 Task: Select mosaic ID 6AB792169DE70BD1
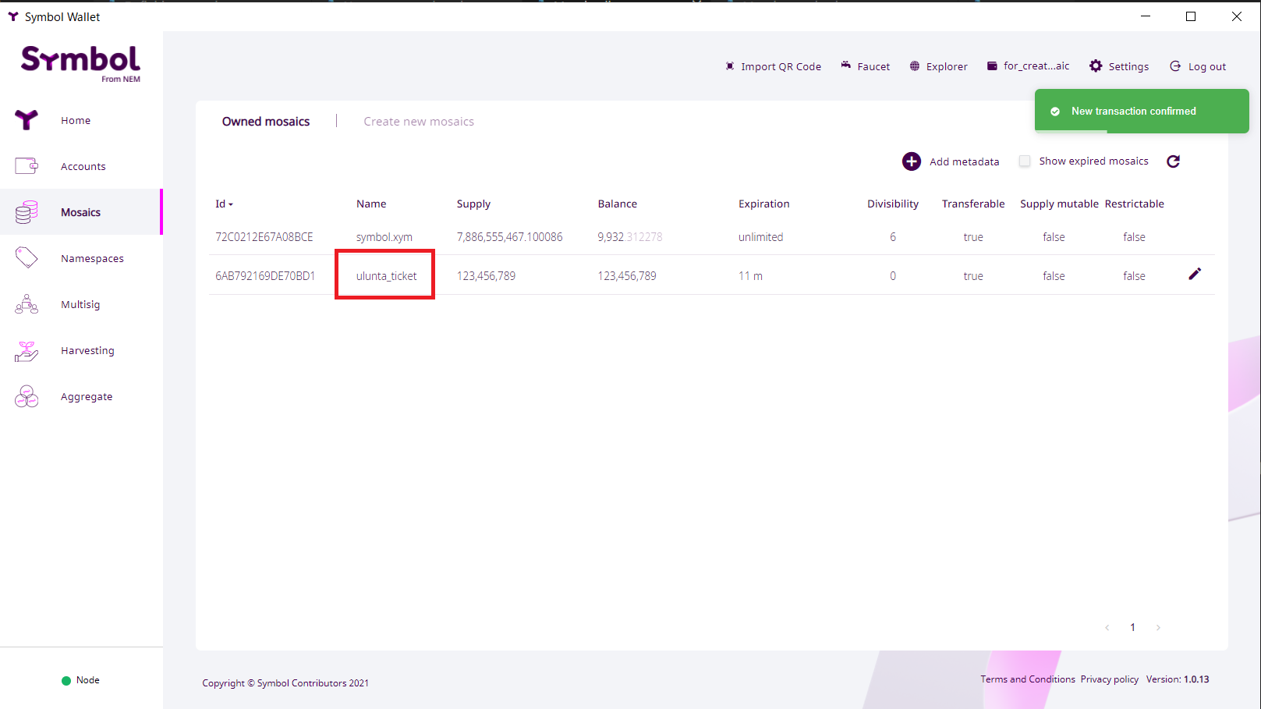tap(265, 276)
